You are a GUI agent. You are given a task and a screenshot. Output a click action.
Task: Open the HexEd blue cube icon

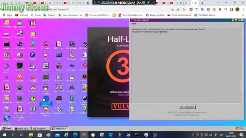[32, 56]
